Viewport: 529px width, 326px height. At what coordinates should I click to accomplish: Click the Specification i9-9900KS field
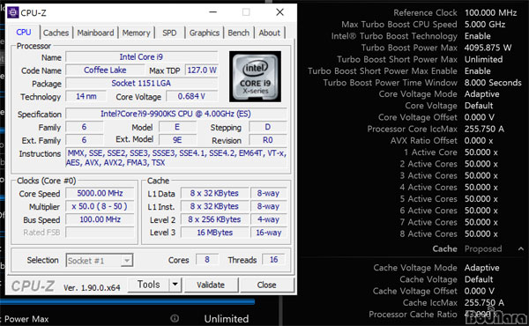[175, 114]
